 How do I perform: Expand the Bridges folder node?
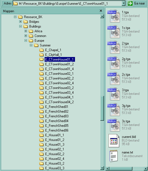20,22
